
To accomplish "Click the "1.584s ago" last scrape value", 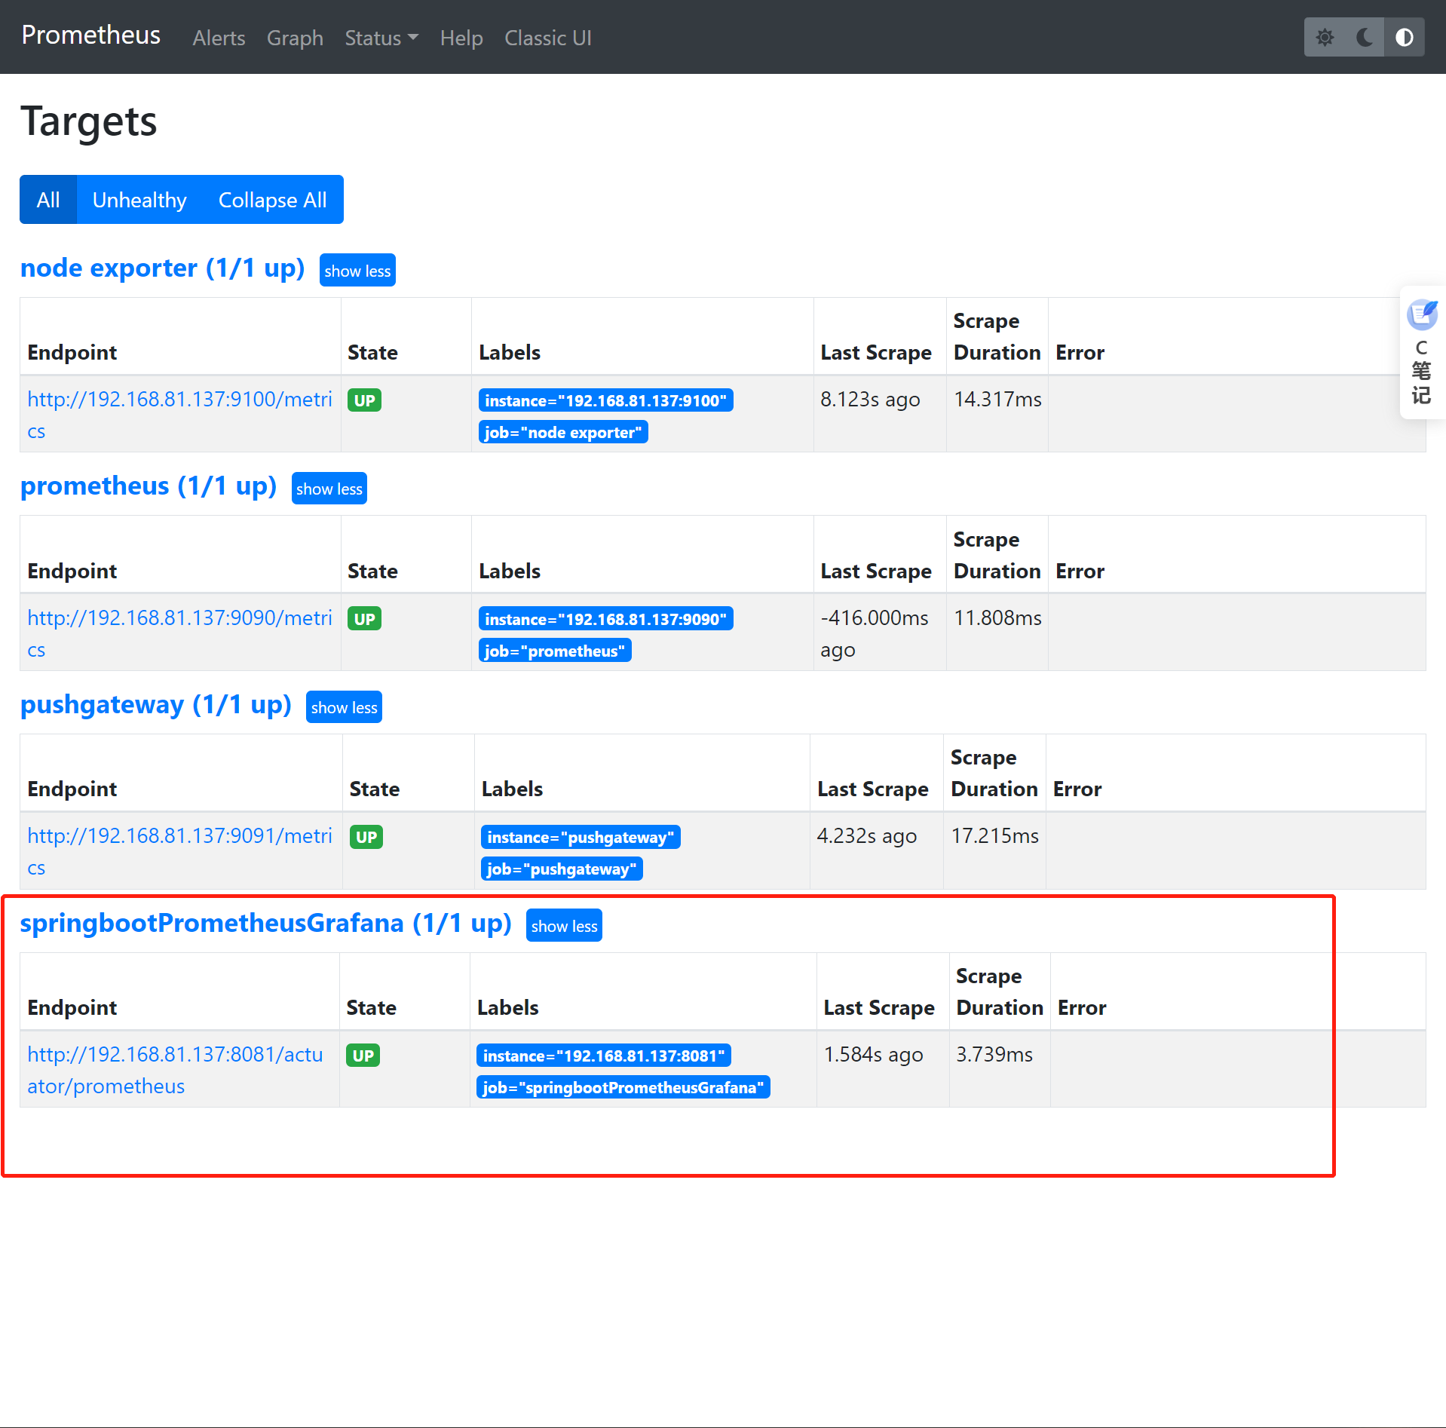I will [874, 1055].
